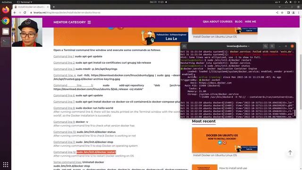The width and height of the screenshot is (302, 170).
Task: Open the power icon in the top bar
Action: click(295, 2)
